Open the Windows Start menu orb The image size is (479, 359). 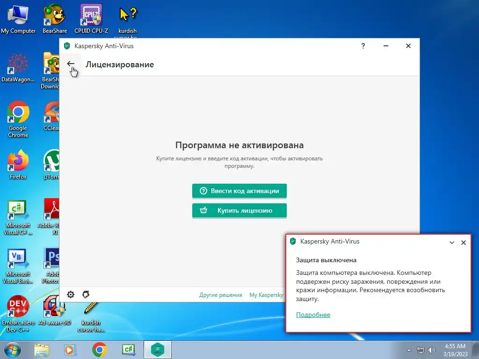pos(13,350)
